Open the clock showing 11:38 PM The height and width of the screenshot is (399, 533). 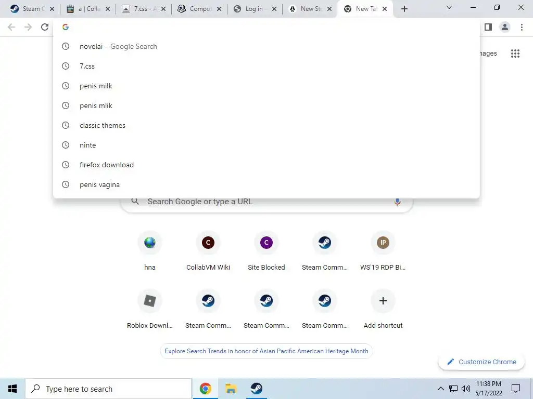pyautogui.click(x=488, y=389)
